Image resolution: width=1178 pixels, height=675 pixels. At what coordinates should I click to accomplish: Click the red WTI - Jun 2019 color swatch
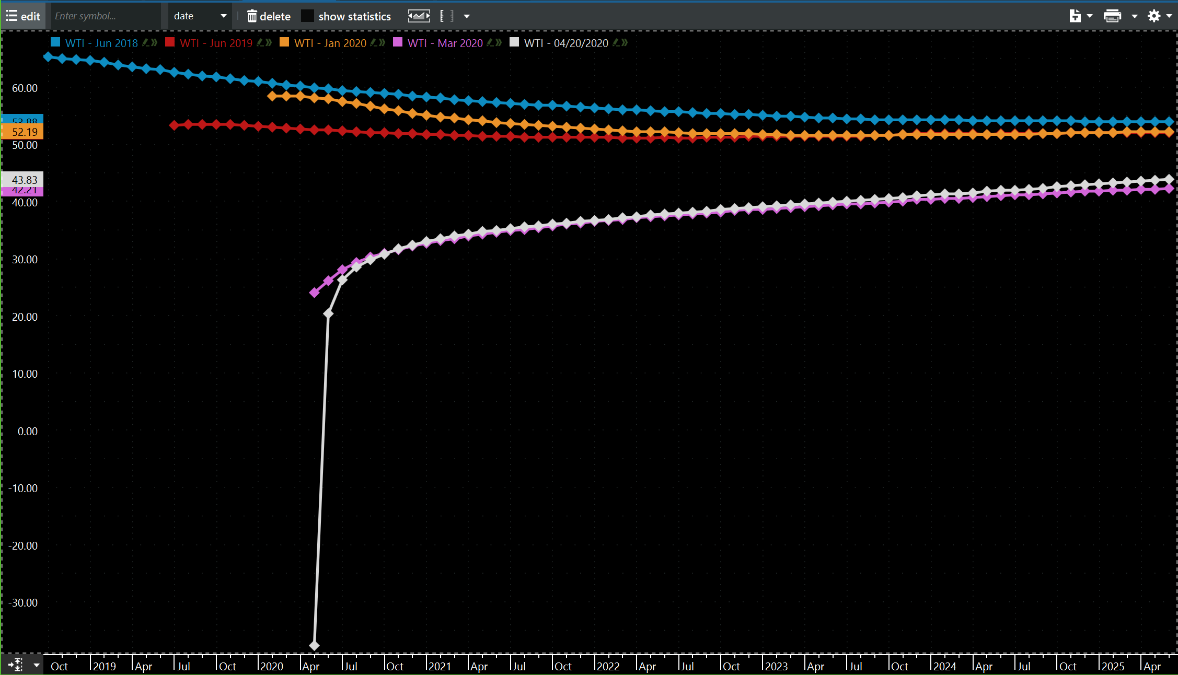click(170, 43)
